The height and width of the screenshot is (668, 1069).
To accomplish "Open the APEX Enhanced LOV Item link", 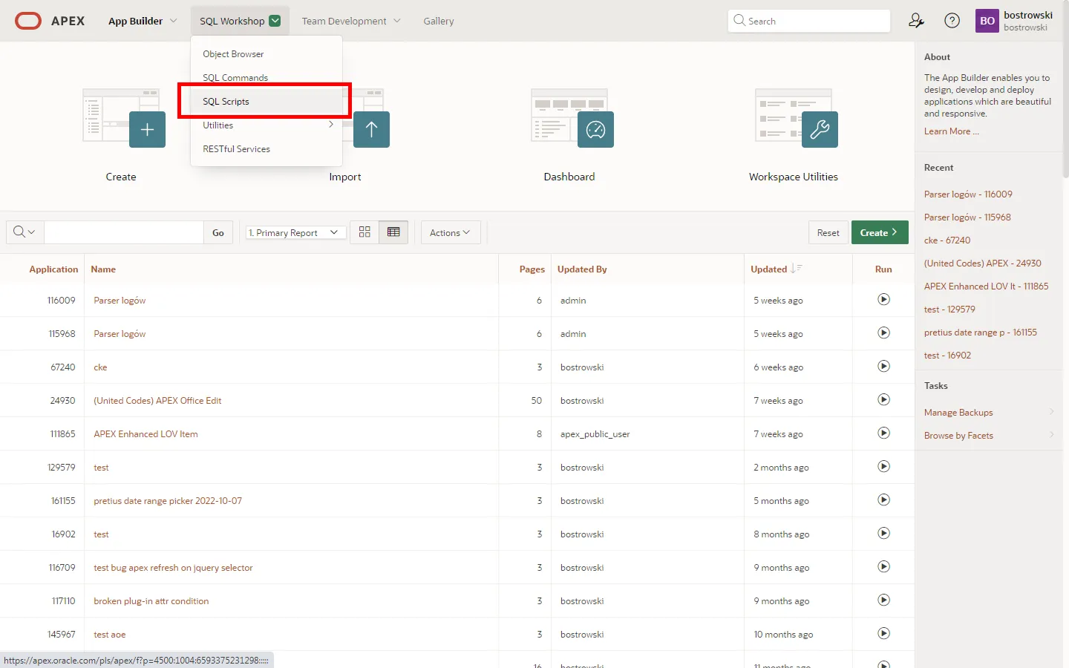I will coord(146,434).
